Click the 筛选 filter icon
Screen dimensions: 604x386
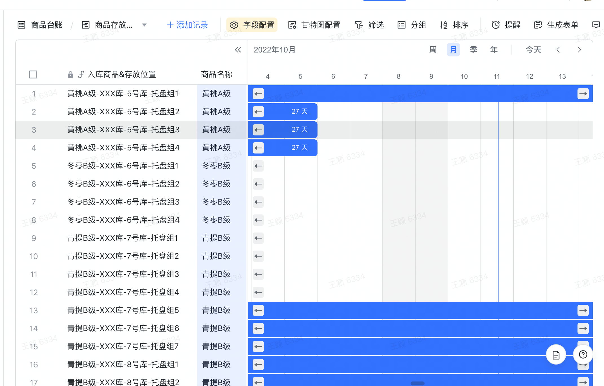click(359, 25)
